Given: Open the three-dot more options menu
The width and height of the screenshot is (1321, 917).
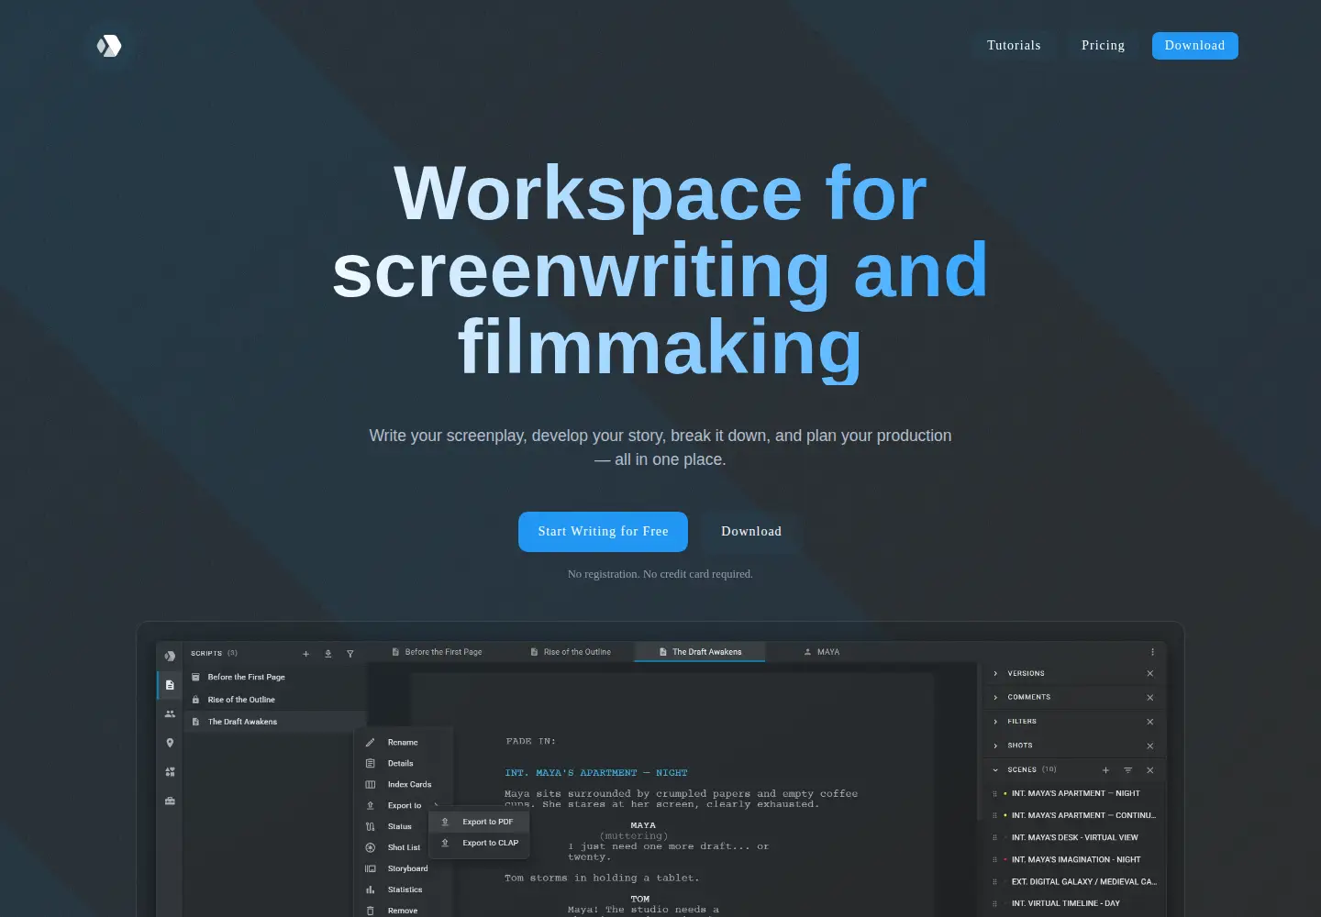Looking at the screenshot, I should 1152,652.
